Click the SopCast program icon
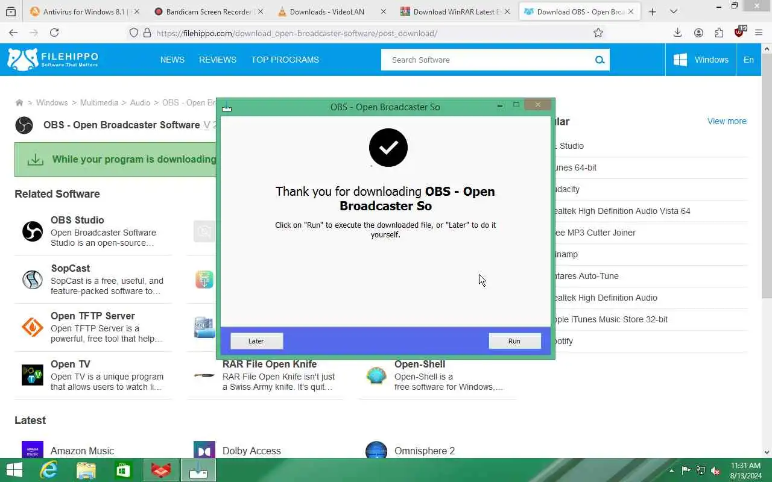The width and height of the screenshot is (772, 482). click(x=33, y=280)
